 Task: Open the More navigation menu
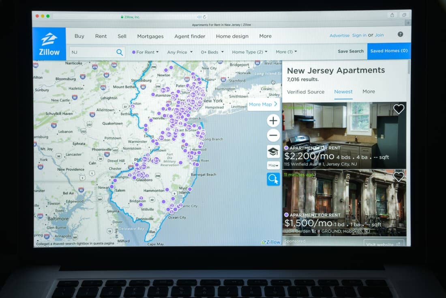pyautogui.click(x=266, y=36)
